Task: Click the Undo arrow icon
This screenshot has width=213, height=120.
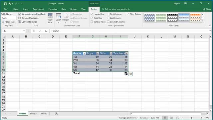Action: pyautogui.click(x=10, y=4)
